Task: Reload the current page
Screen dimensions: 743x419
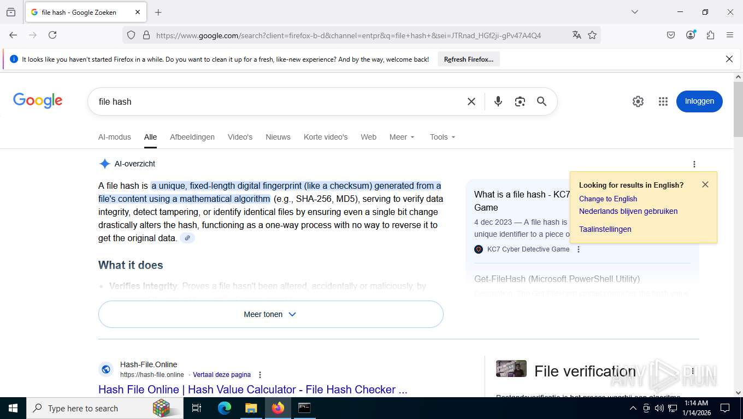Action: tap(52, 35)
